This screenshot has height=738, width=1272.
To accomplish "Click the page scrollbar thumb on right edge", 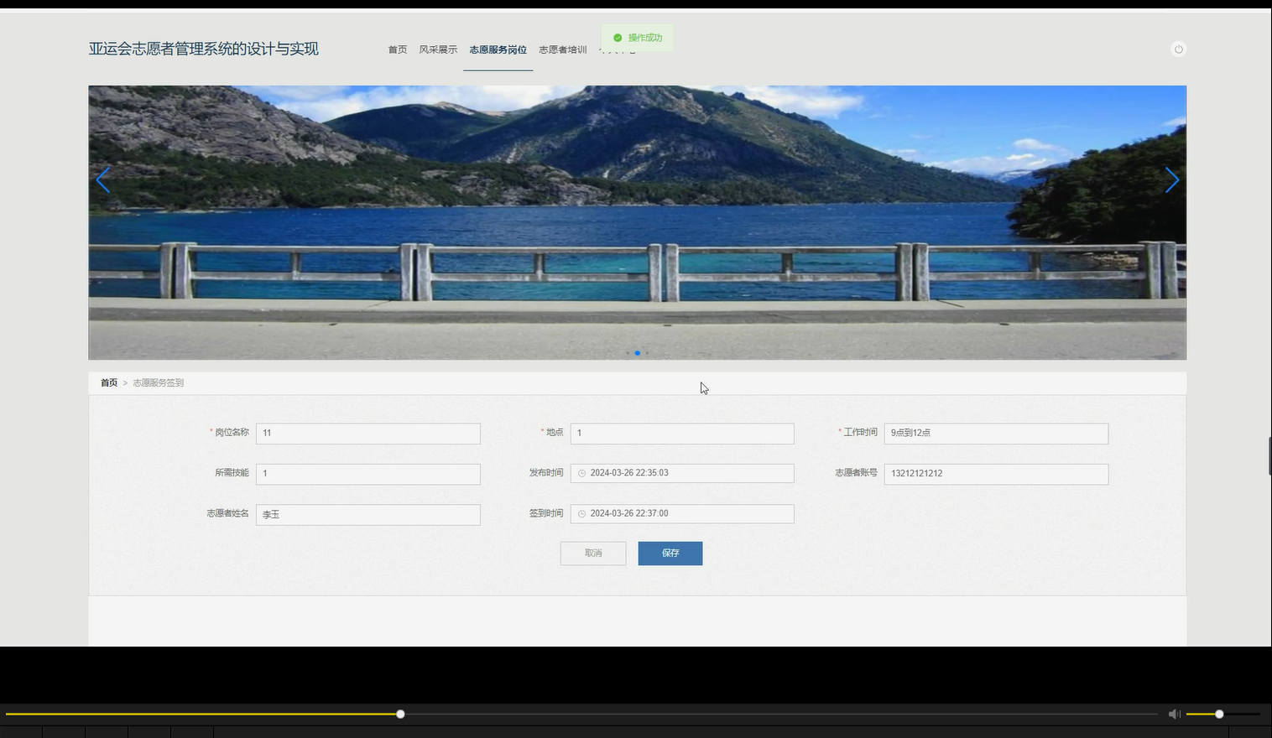I will (x=1269, y=455).
